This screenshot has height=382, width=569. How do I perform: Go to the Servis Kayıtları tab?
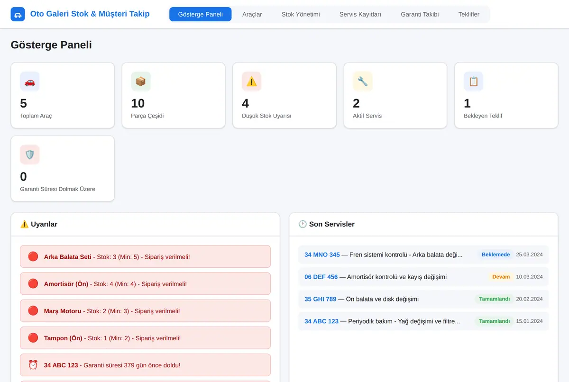click(360, 14)
